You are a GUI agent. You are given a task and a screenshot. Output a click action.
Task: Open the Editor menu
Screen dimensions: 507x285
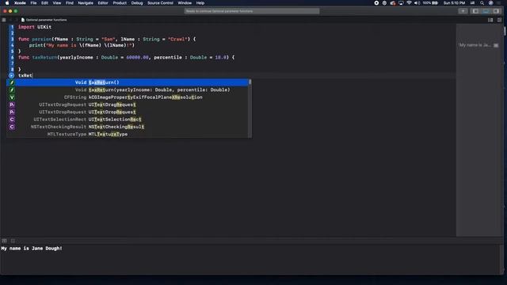pos(103,3)
